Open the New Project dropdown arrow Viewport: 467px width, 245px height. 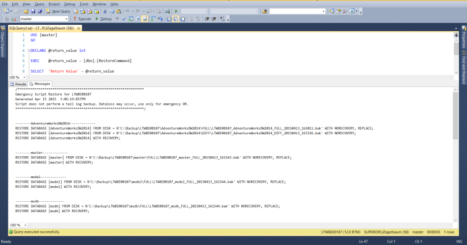(11, 12)
